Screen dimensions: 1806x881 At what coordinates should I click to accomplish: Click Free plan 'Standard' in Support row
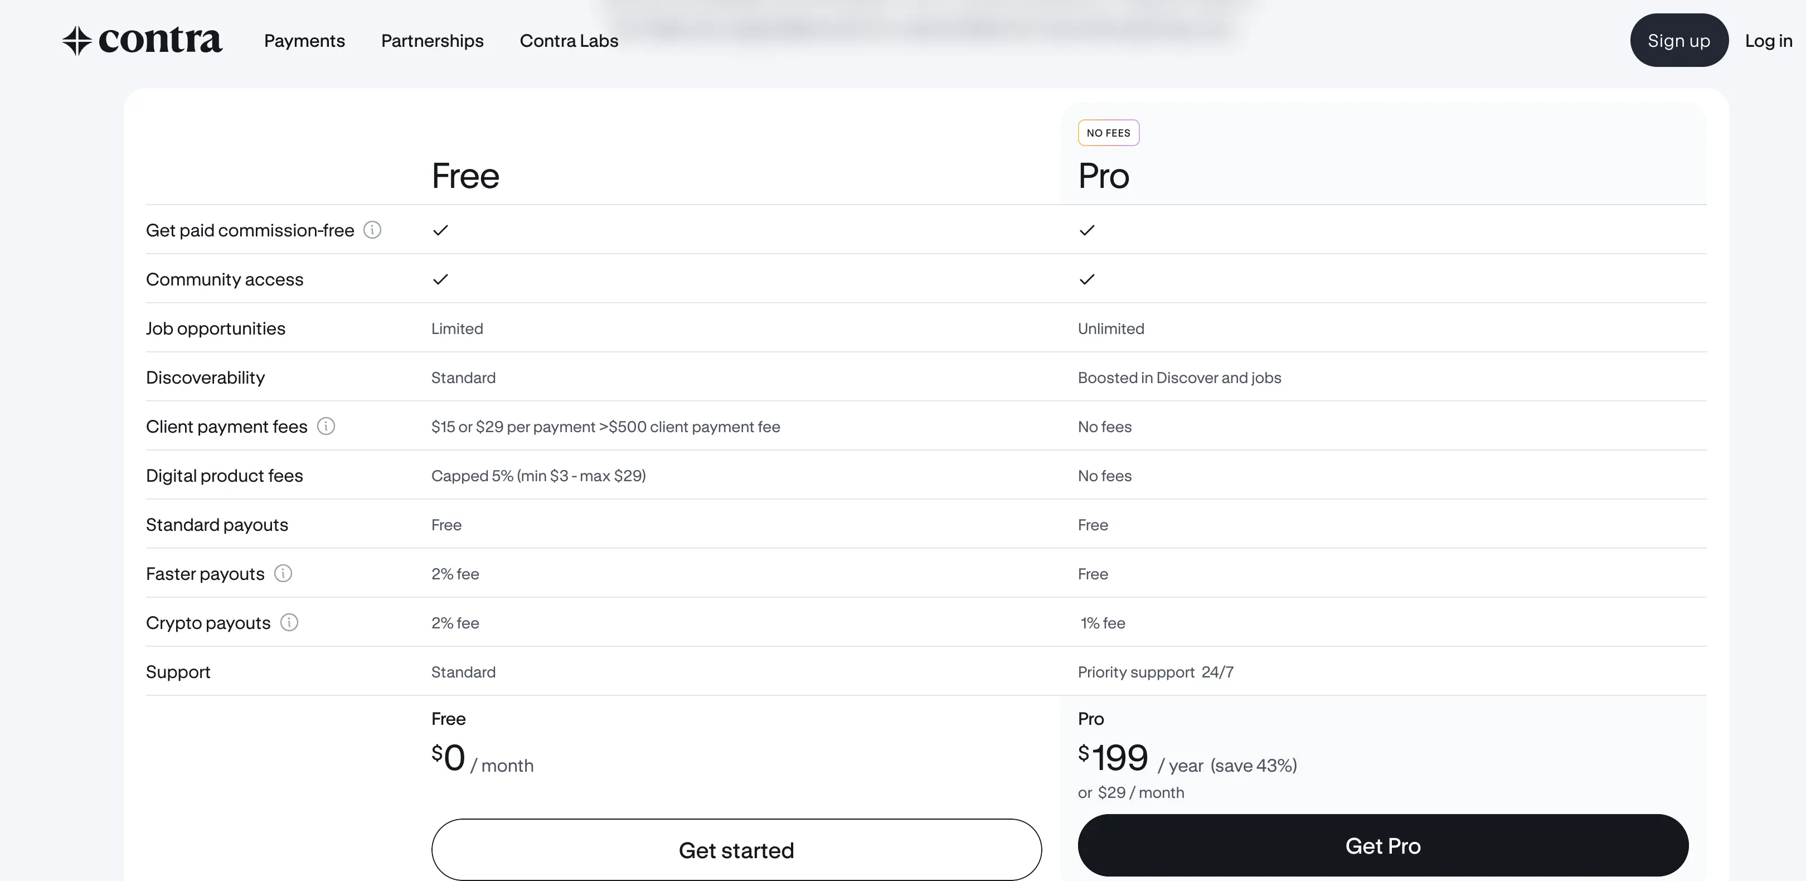(463, 672)
